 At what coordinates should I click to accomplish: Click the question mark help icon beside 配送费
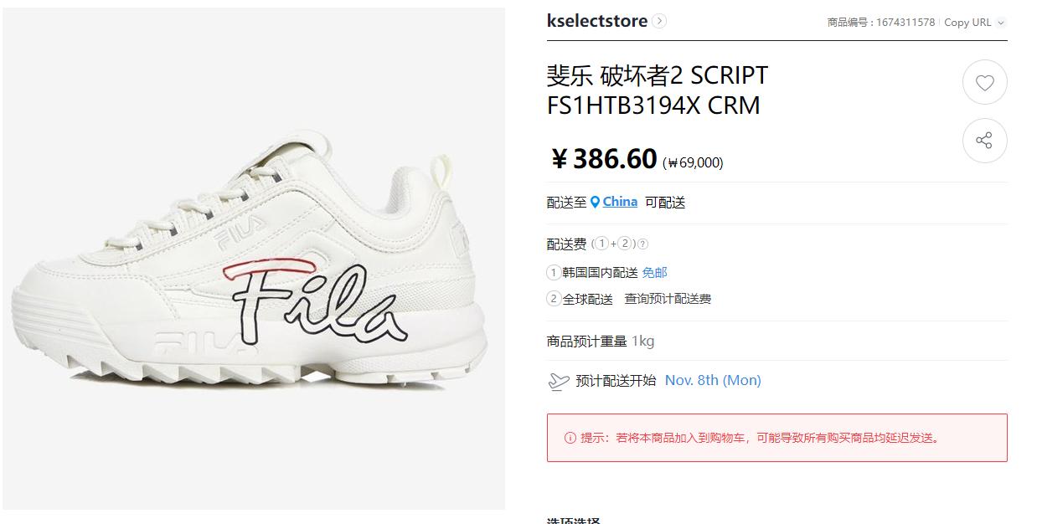pos(642,244)
